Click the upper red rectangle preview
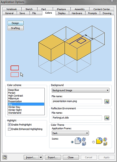 (15, 68)
